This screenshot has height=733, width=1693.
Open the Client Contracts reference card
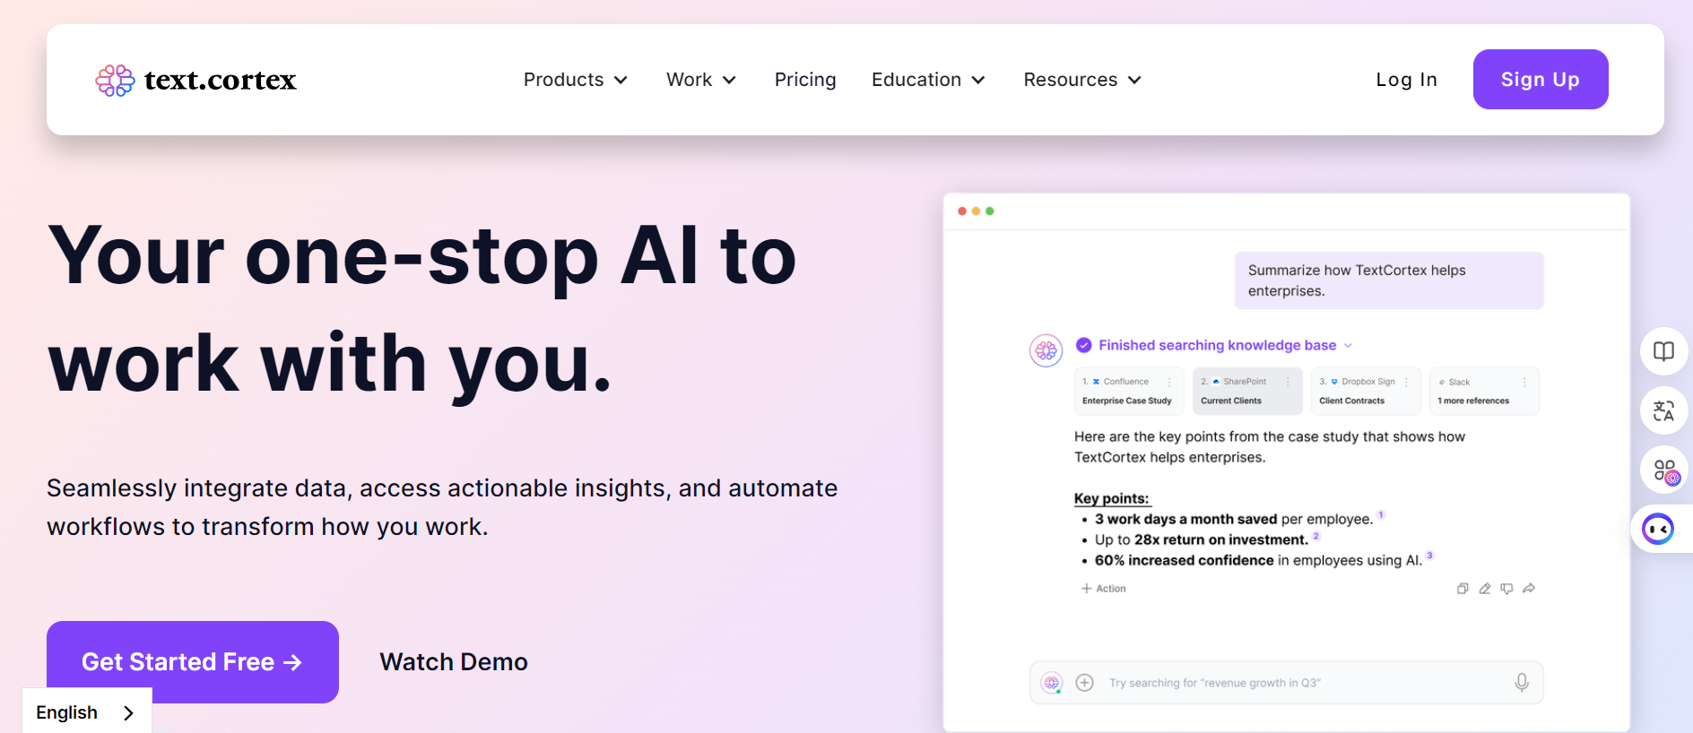coord(1366,391)
